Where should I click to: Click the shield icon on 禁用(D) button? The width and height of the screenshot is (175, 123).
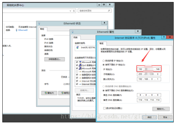coord(62,93)
